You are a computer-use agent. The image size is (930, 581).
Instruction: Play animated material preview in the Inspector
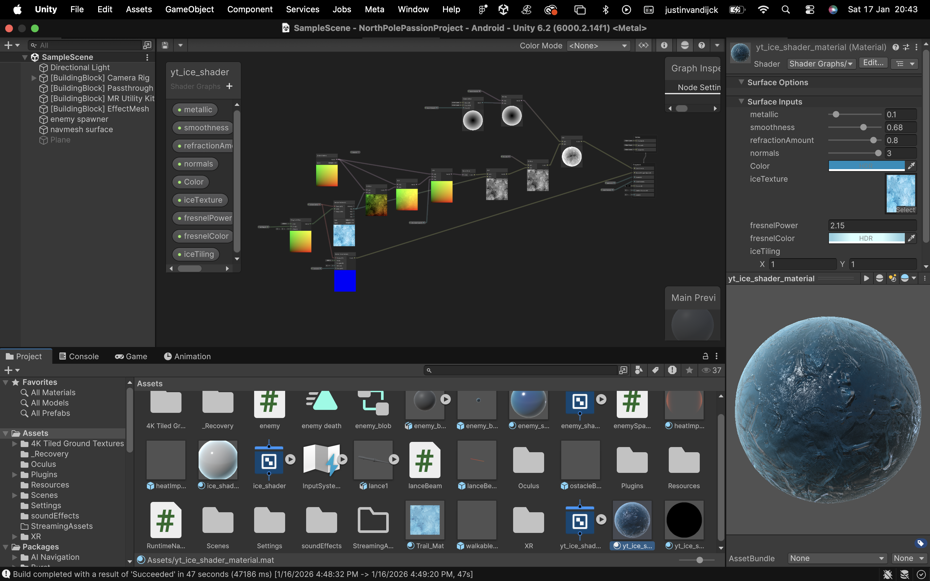click(x=867, y=278)
